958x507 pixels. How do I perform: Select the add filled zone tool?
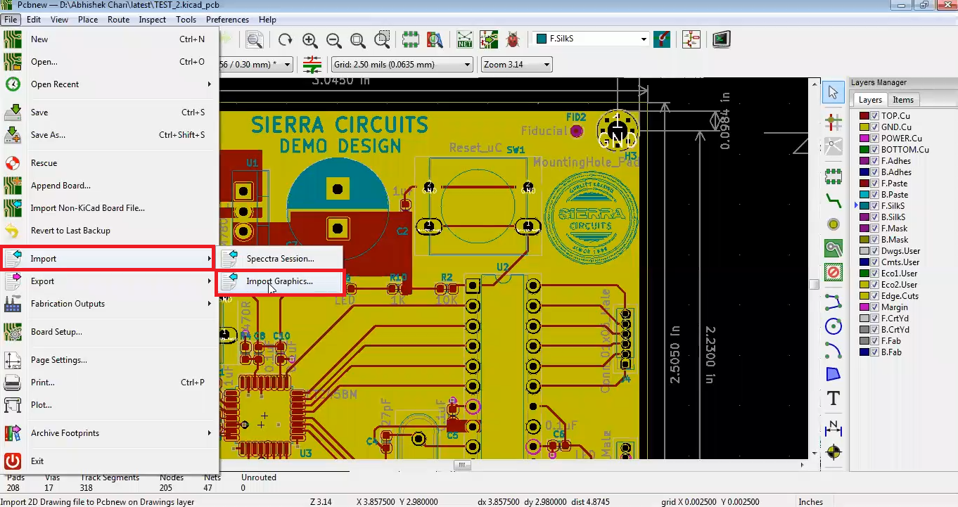(x=834, y=249)
